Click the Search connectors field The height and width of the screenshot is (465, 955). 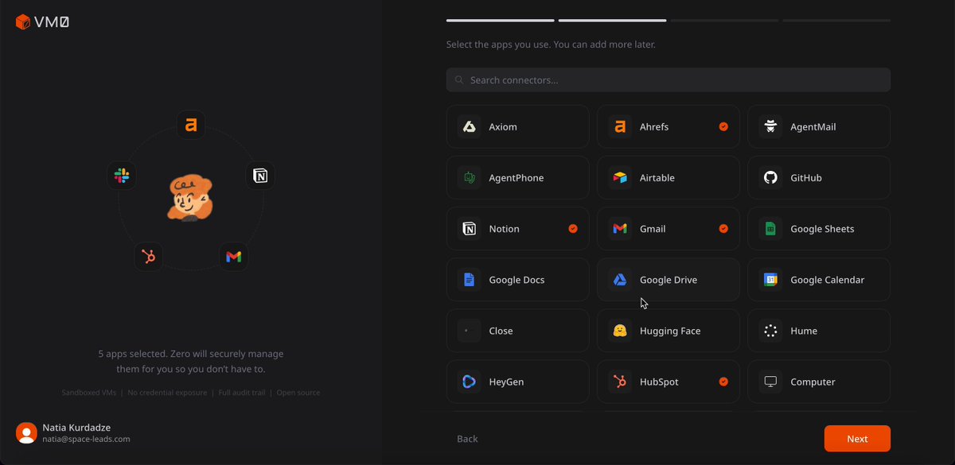pos(668,79)
